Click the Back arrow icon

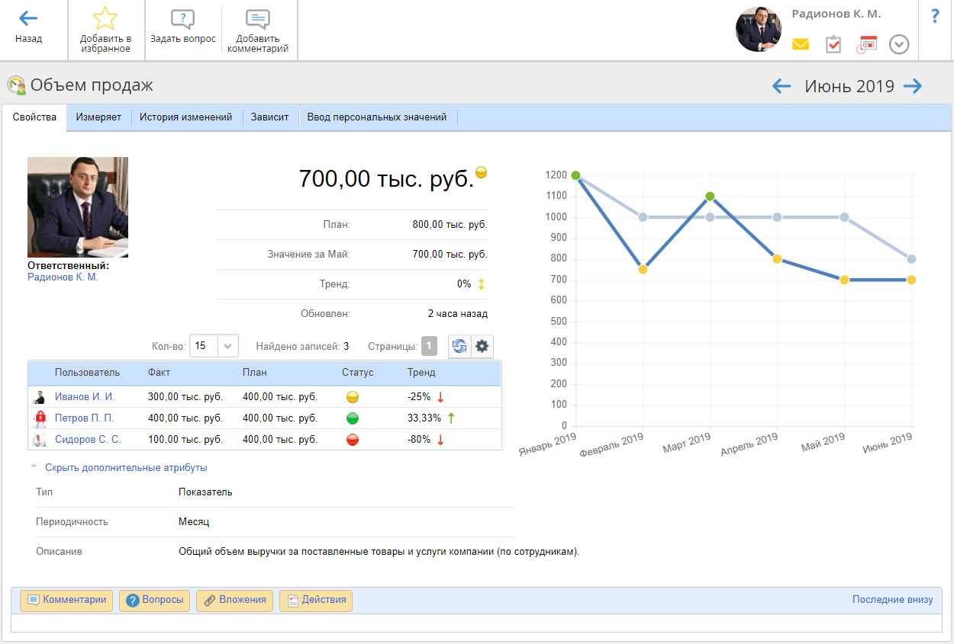[28, 18]
